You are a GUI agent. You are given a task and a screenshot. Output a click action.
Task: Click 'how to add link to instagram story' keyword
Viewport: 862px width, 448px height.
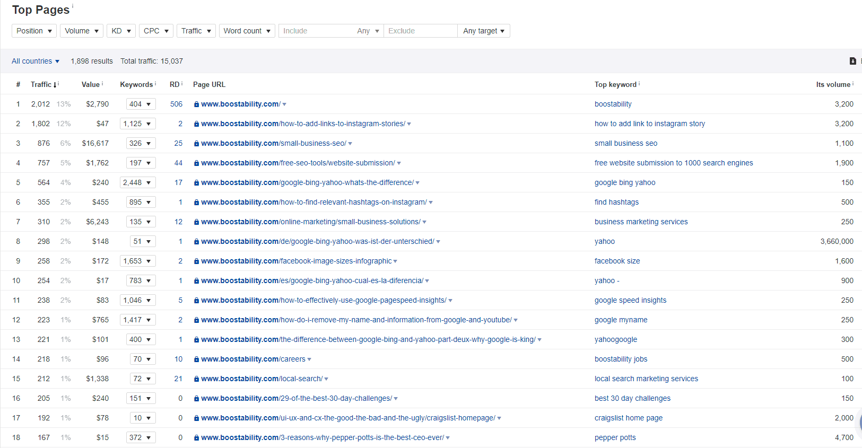[x=650, y=124]
